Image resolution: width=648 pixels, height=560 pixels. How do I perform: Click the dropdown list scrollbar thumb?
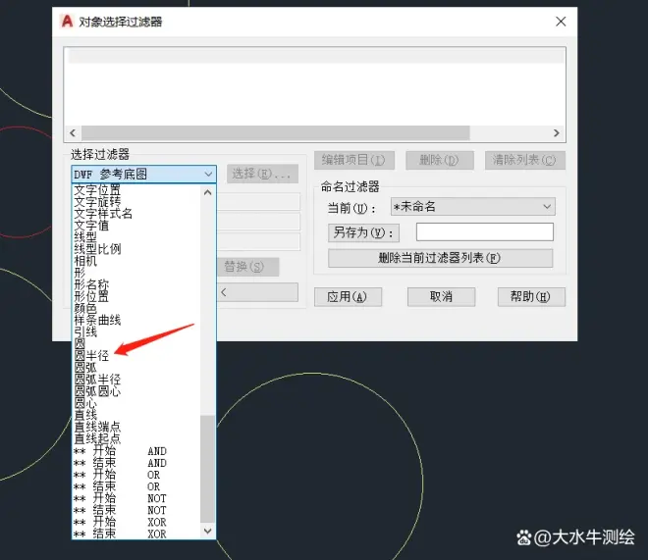[x=208, y=469]
